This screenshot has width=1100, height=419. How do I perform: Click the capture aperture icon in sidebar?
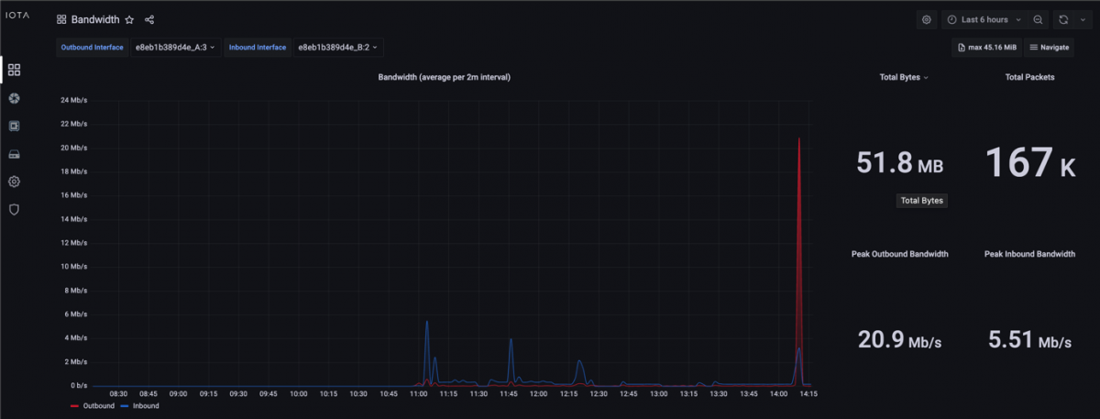pos(14,98)
